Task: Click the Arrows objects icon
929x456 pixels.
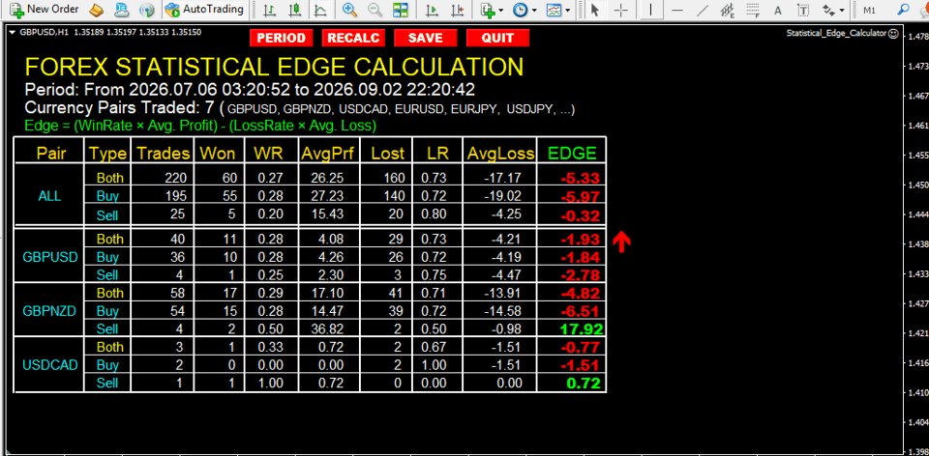Action: [827, 10]
